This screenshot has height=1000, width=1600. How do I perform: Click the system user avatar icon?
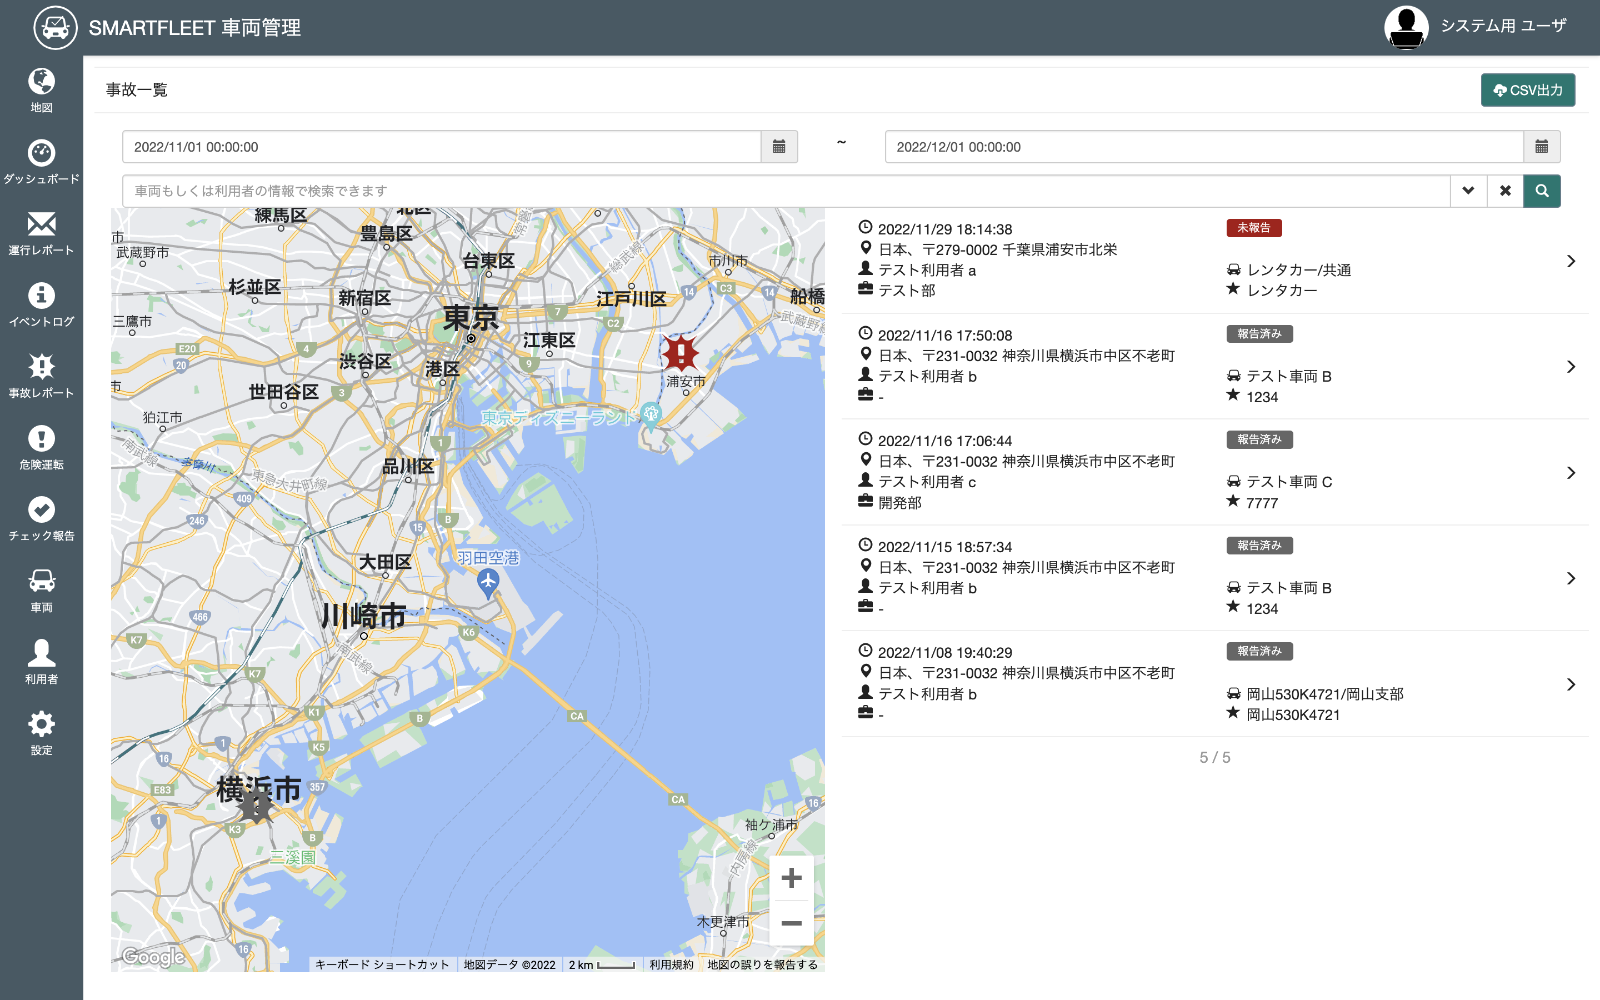point(1406,27)
